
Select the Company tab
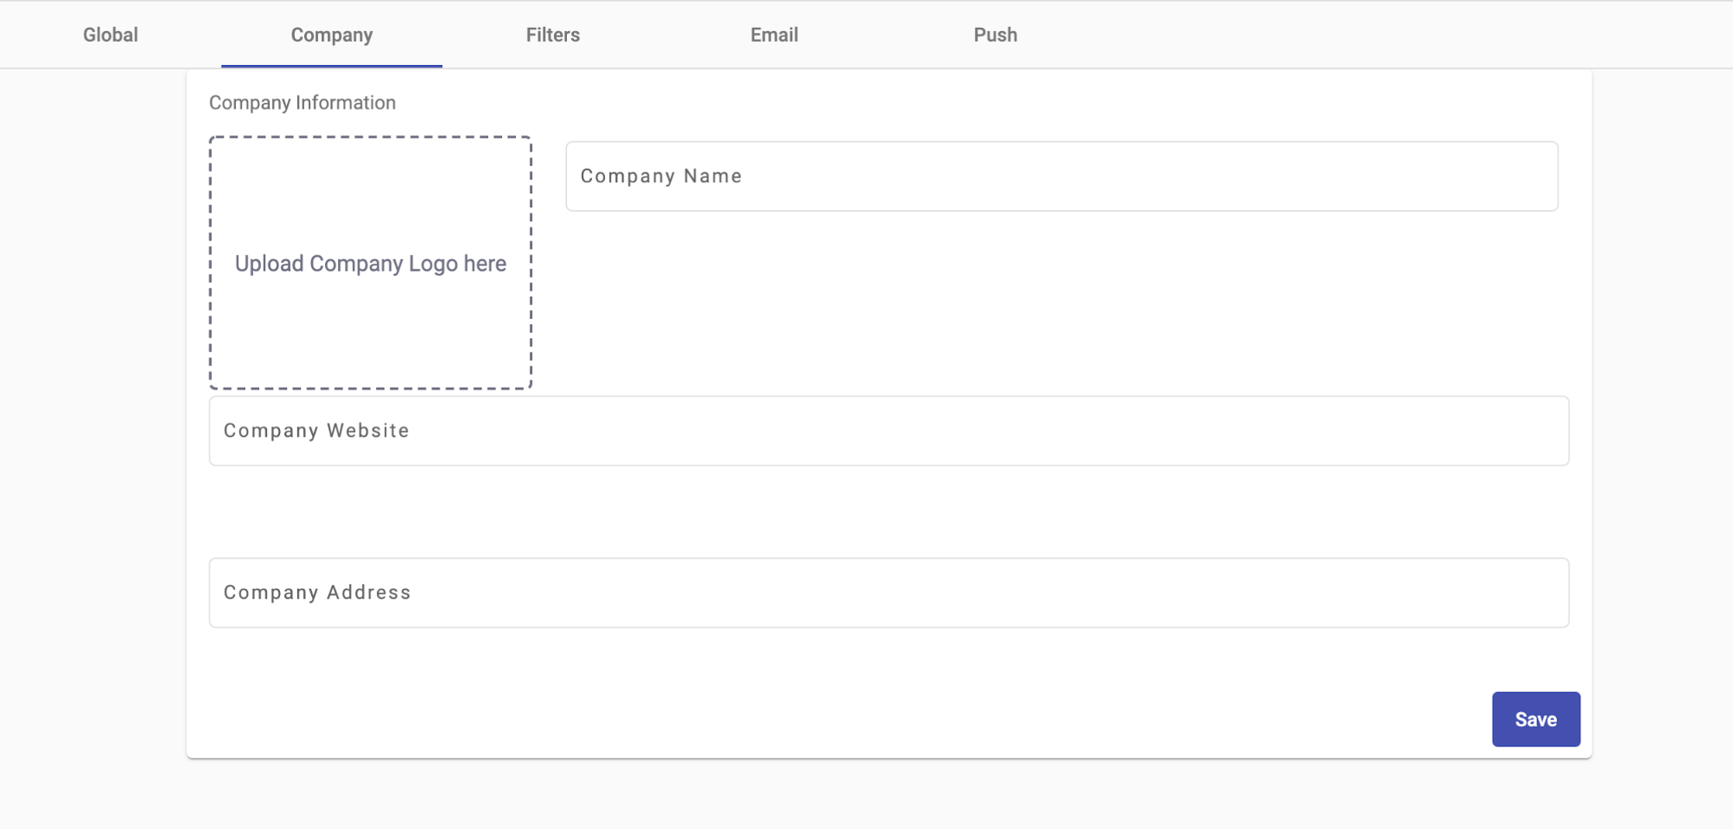coord(332,35)
